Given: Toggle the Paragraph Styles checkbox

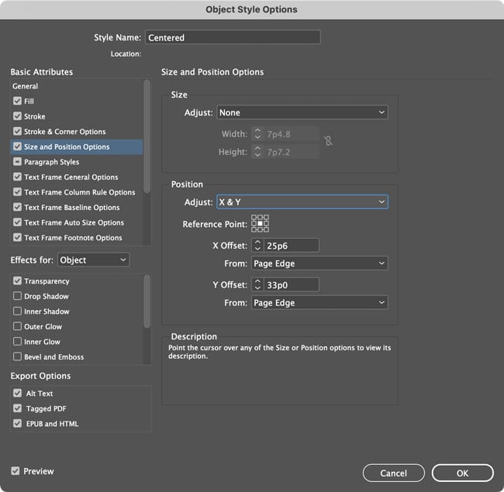Looking at the screenshot, I should (17, 162).
